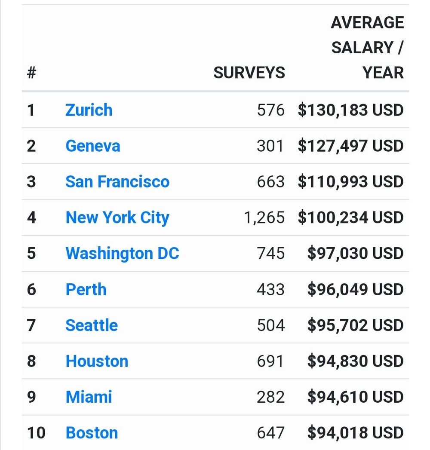This screenshot has width=430, height=450.
Task: Click the AVERAGE SALARY / YEAR header
Action: (x=367, y=47)
